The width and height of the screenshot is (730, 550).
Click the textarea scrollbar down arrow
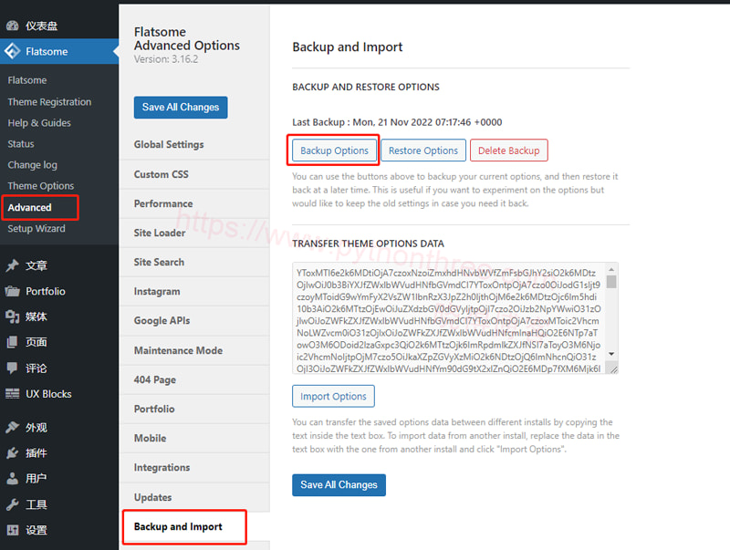611,354
